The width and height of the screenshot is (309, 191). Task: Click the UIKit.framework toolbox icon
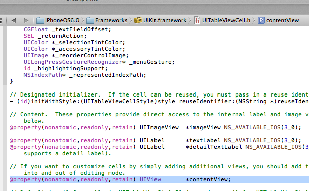click(138, 20)
